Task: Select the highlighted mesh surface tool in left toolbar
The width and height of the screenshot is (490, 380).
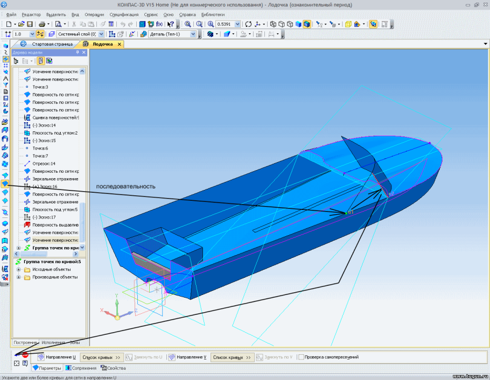Action: tap(5, 184)
